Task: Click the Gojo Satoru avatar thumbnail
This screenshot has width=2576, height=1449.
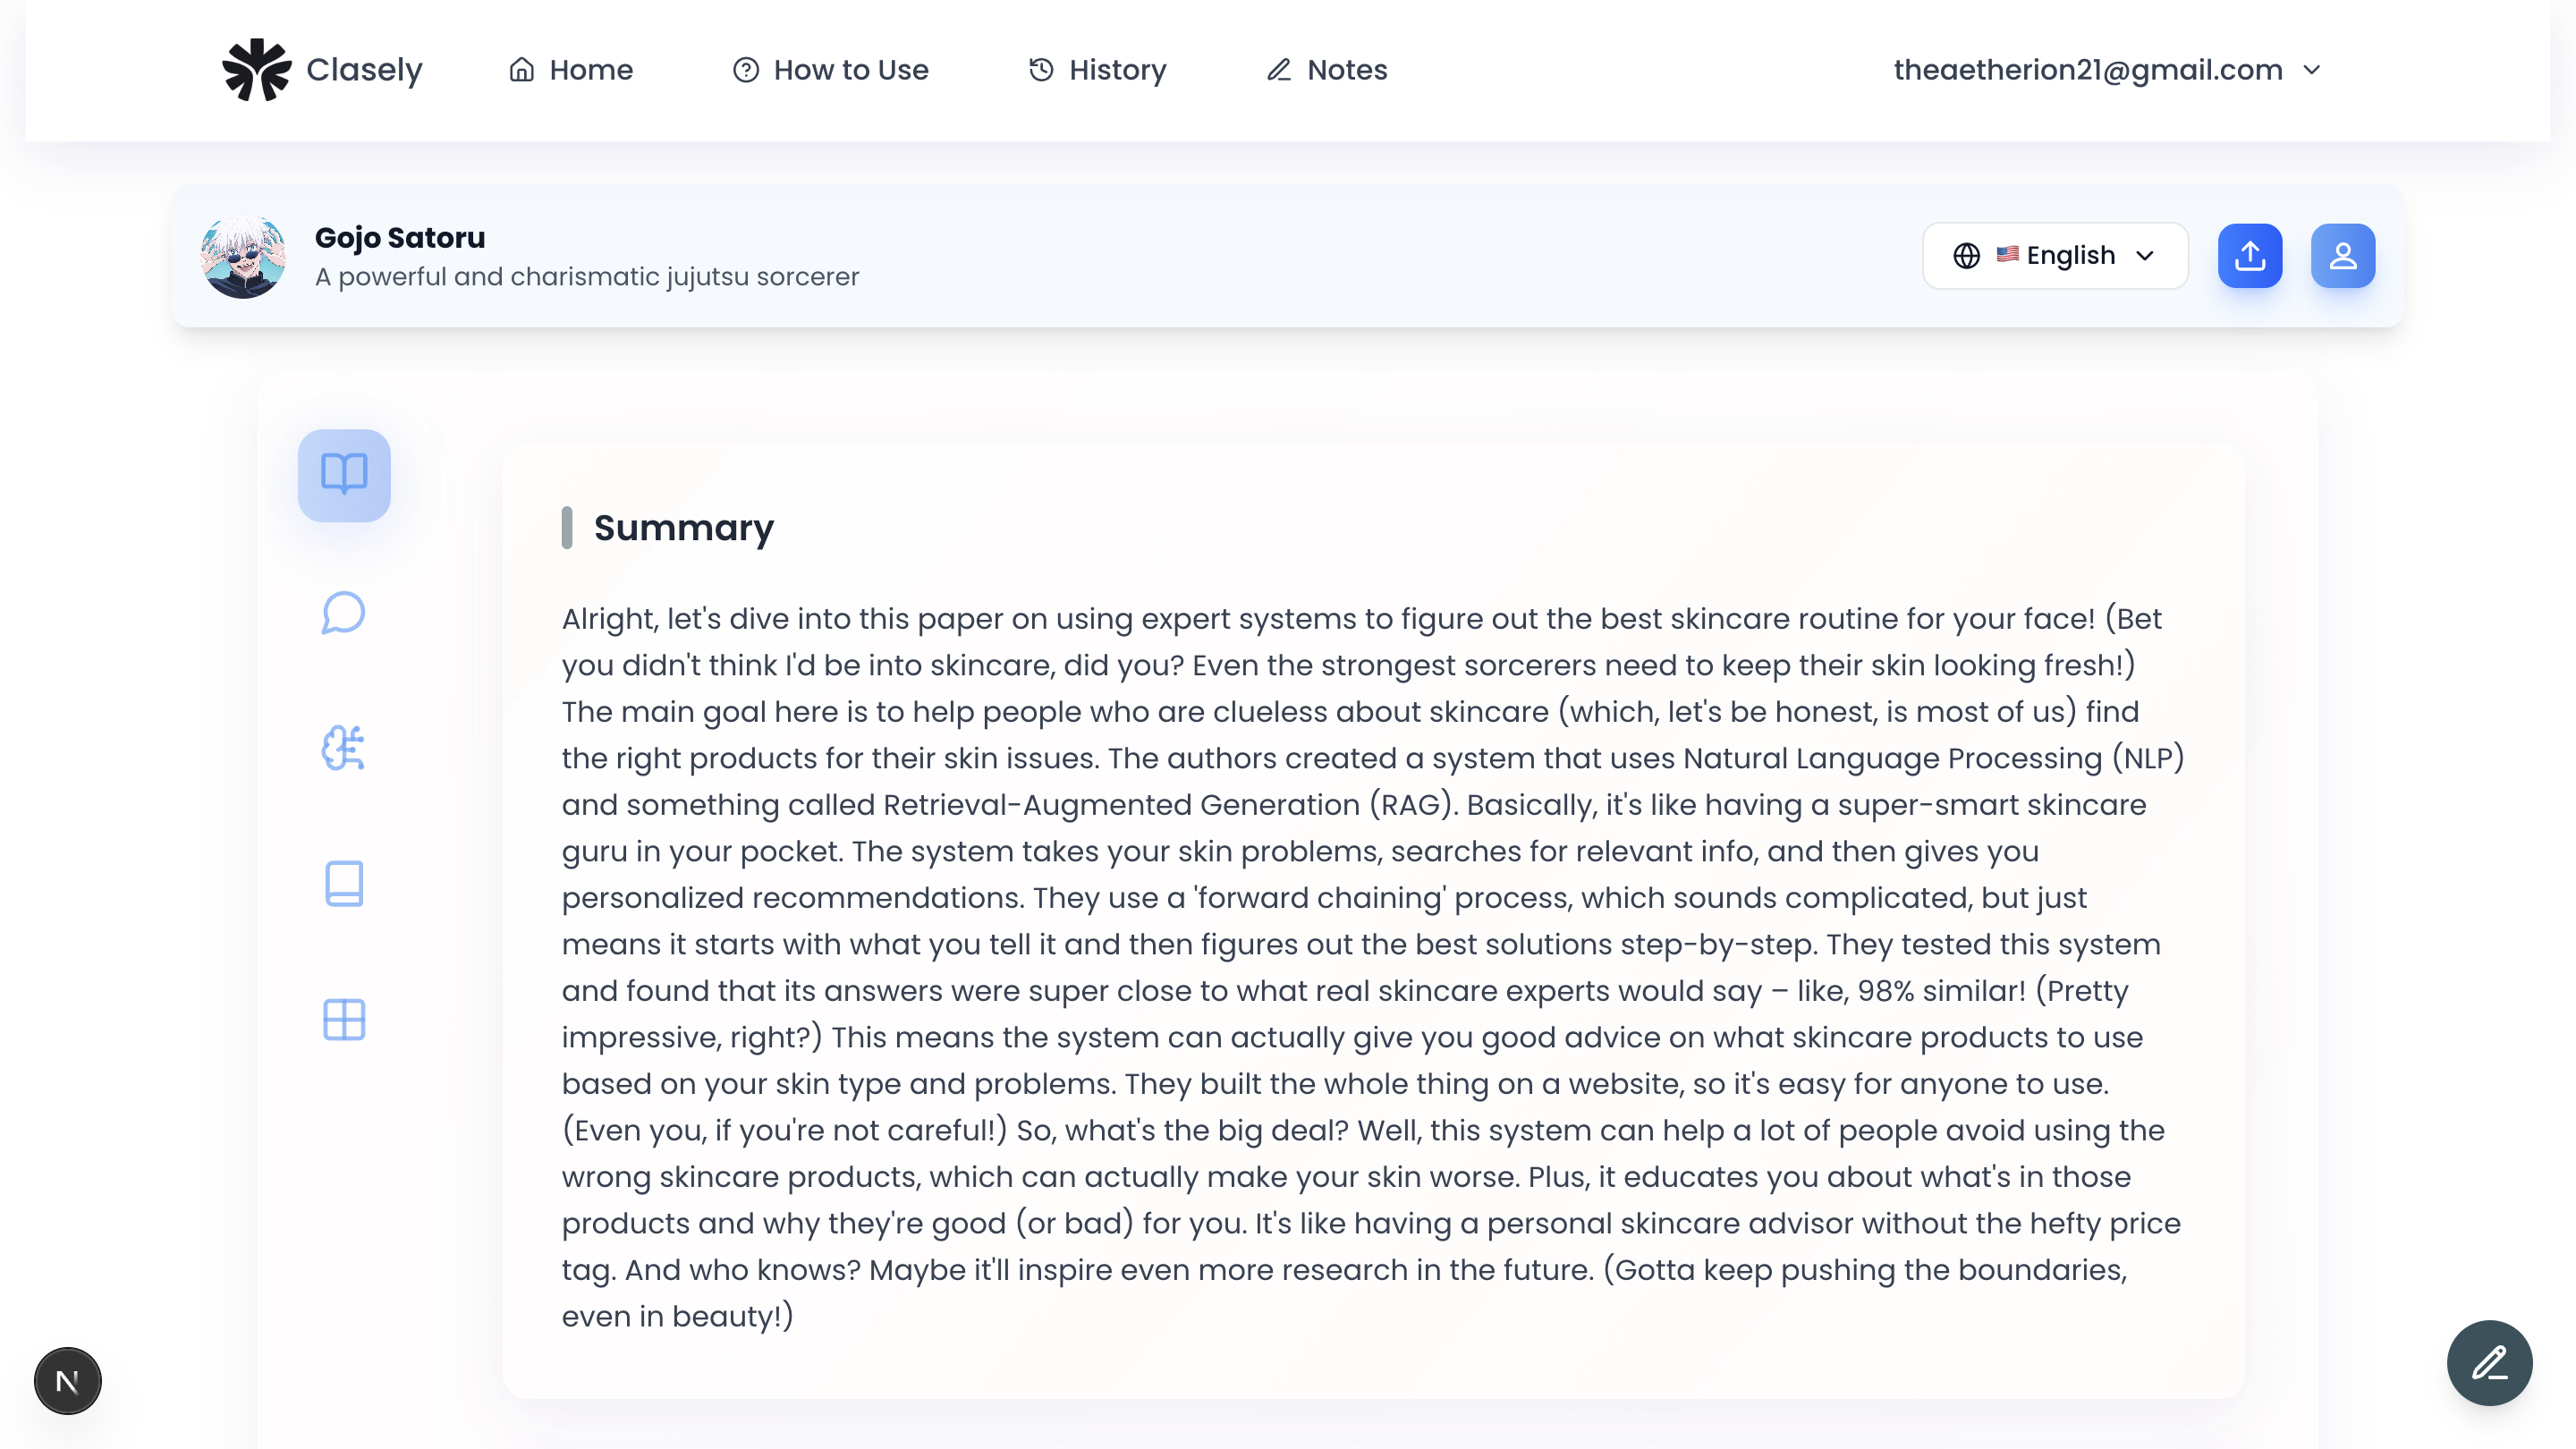Action: 243,256
